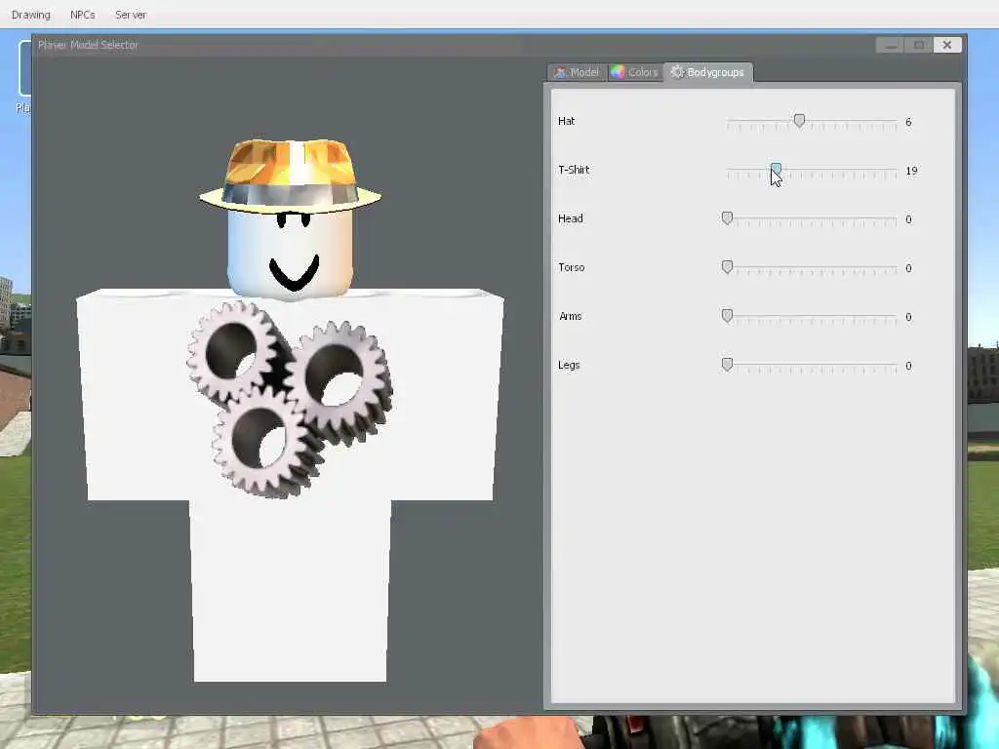Click the disabled minimize button

click(x=890, y=45)
